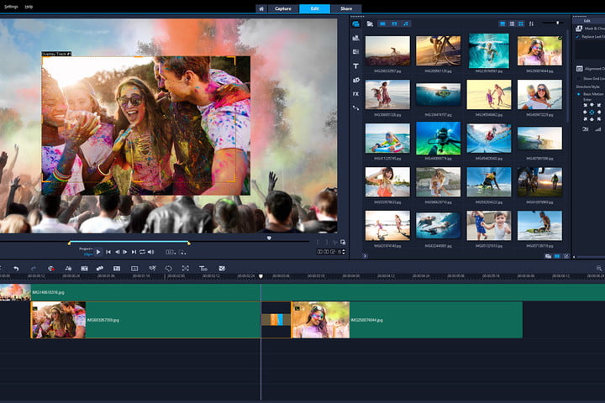Undo the last action
Screen dimensions: 605x403
coord(16,269)
